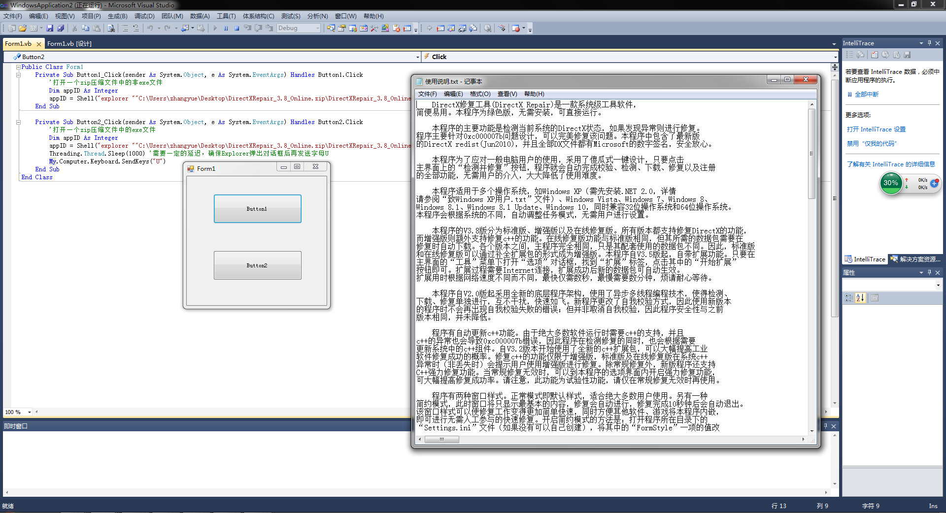Image resolution: width=946 pixels, height=513 pixels.
Task: Click the Ins indicator in status bar
Action: tap(933, 506)
